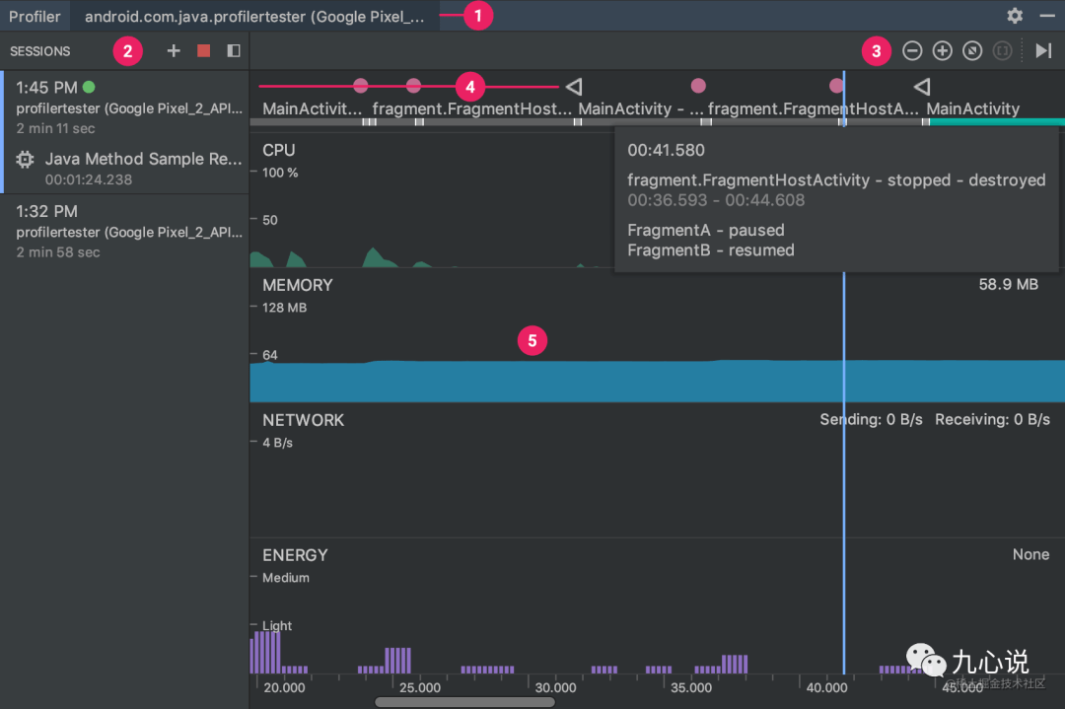Click the 'FragmentB - resumed' tooltip line
This screenshot has width=1065, height=709.
coord(710,250)
